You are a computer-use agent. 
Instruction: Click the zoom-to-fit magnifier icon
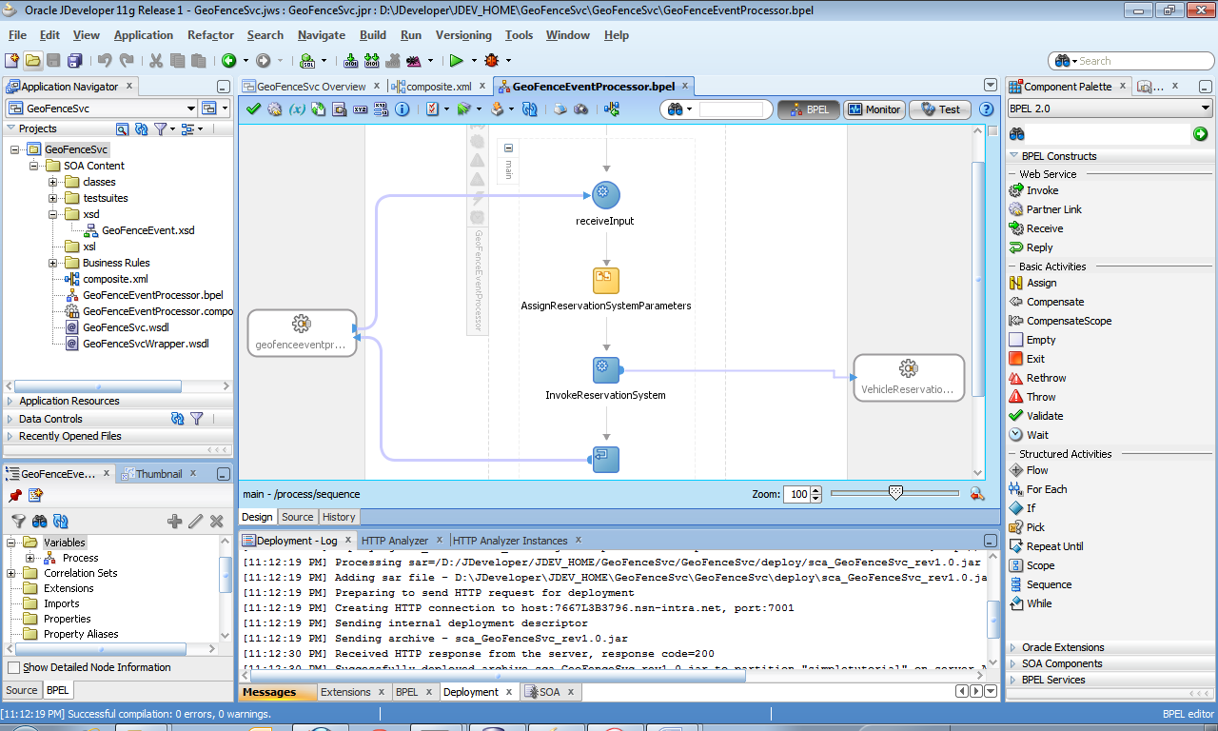click(976, 494)
